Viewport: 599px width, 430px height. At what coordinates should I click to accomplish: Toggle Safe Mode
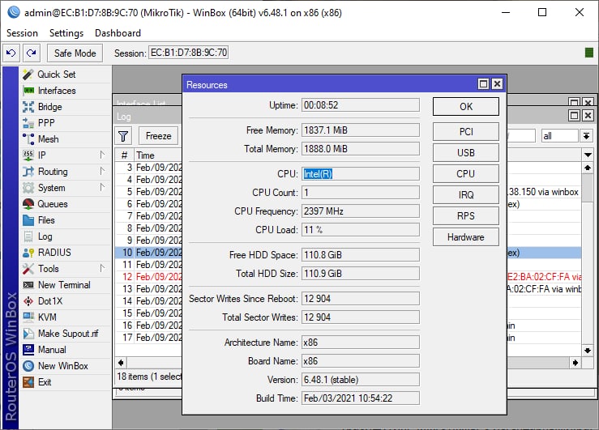[x=75, y=53]
